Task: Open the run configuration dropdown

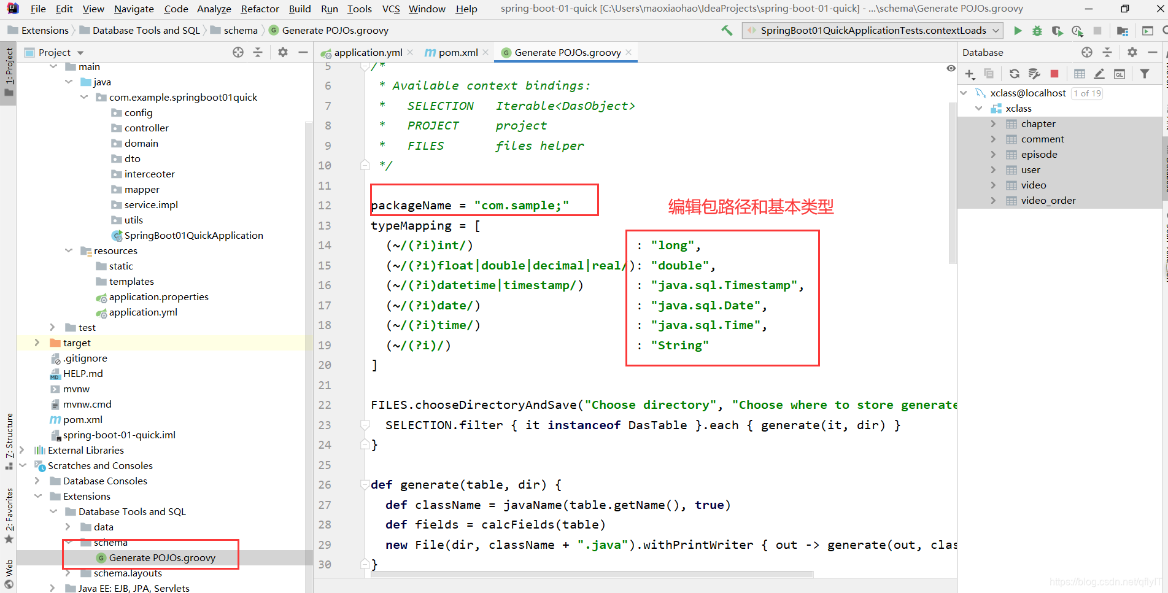Action: click(x=873, y=31)
